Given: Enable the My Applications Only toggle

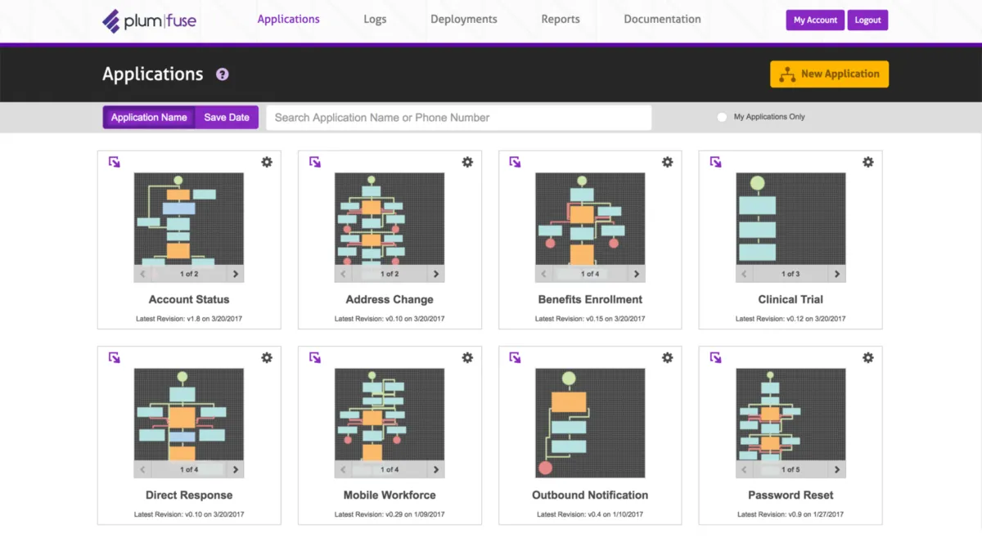Looking at the screenshot, I should [723, 117].
